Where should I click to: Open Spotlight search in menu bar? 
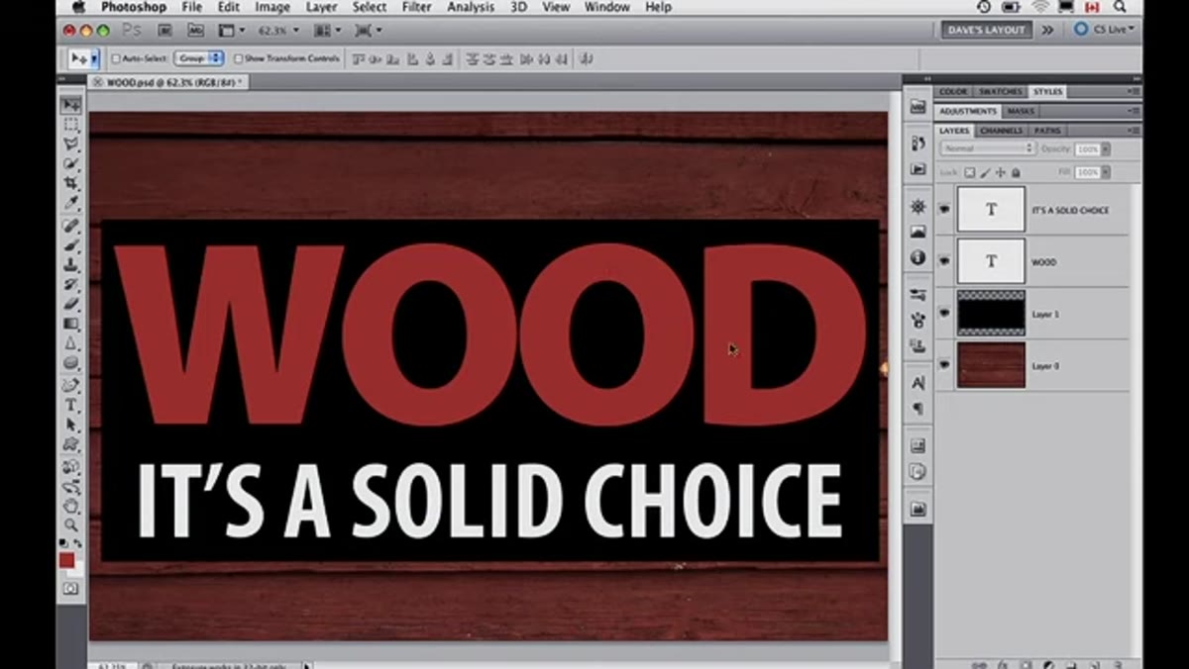tap(1119, 7)
